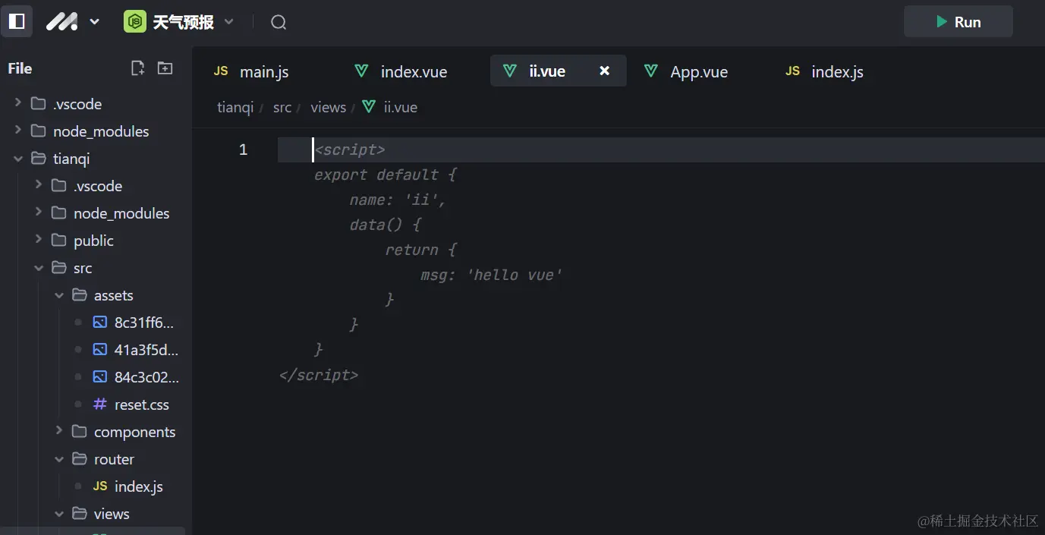Switch to the App.vue tab
Screen dimensions: 1045x535
point(698,71)
